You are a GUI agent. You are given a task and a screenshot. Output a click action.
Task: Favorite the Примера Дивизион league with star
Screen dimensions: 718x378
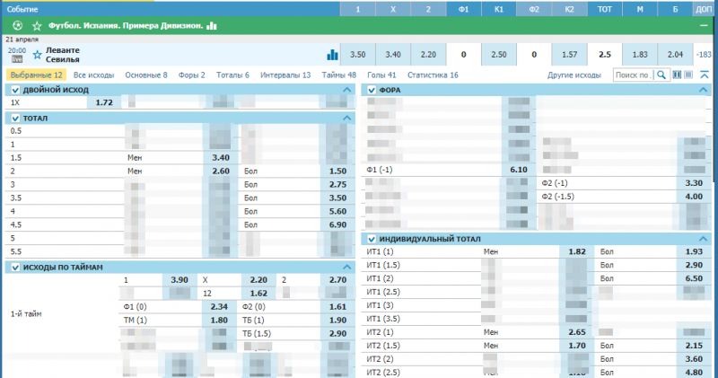(x=36, y=25)
